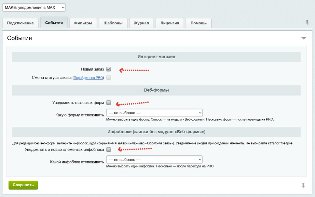Click the Какую форму отслеживать label
The image size is (315, 197).
(80, 115)
